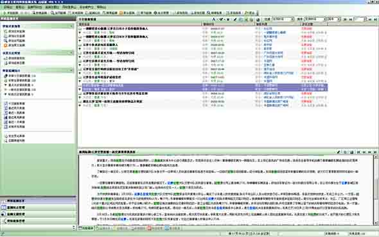This screenshot has height=237, width=379.
Task: Open the highlighted top bar in the bottom-left navigation stack
Action: (39, 201)
